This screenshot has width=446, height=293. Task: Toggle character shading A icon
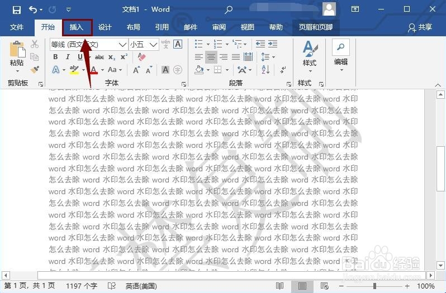(165, 70)
